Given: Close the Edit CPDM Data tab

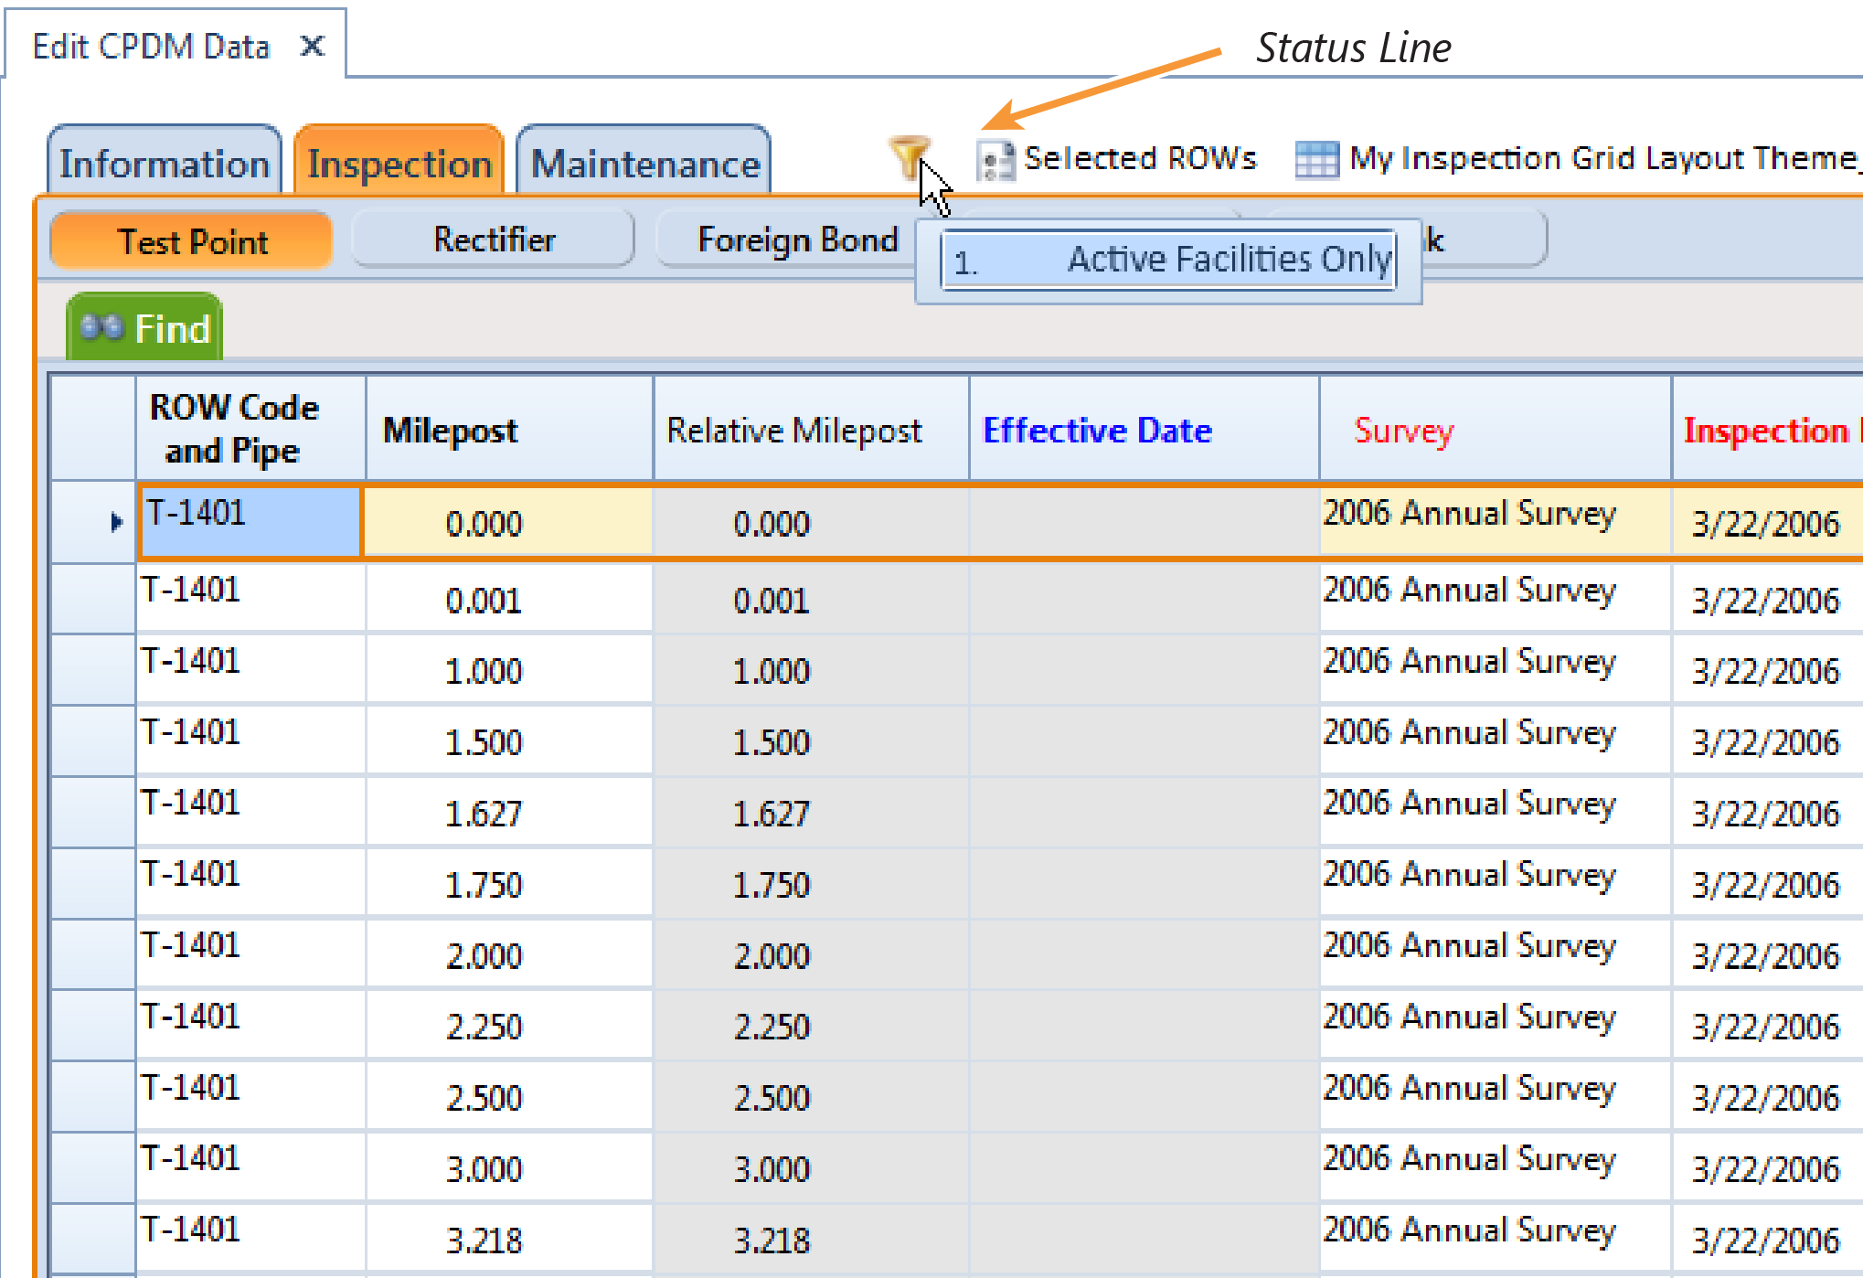Looking at the screenshot, I should click(313, 46).
